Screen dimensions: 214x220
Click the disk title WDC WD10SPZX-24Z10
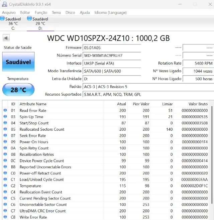pyautogui.click(x=108, y=38)
